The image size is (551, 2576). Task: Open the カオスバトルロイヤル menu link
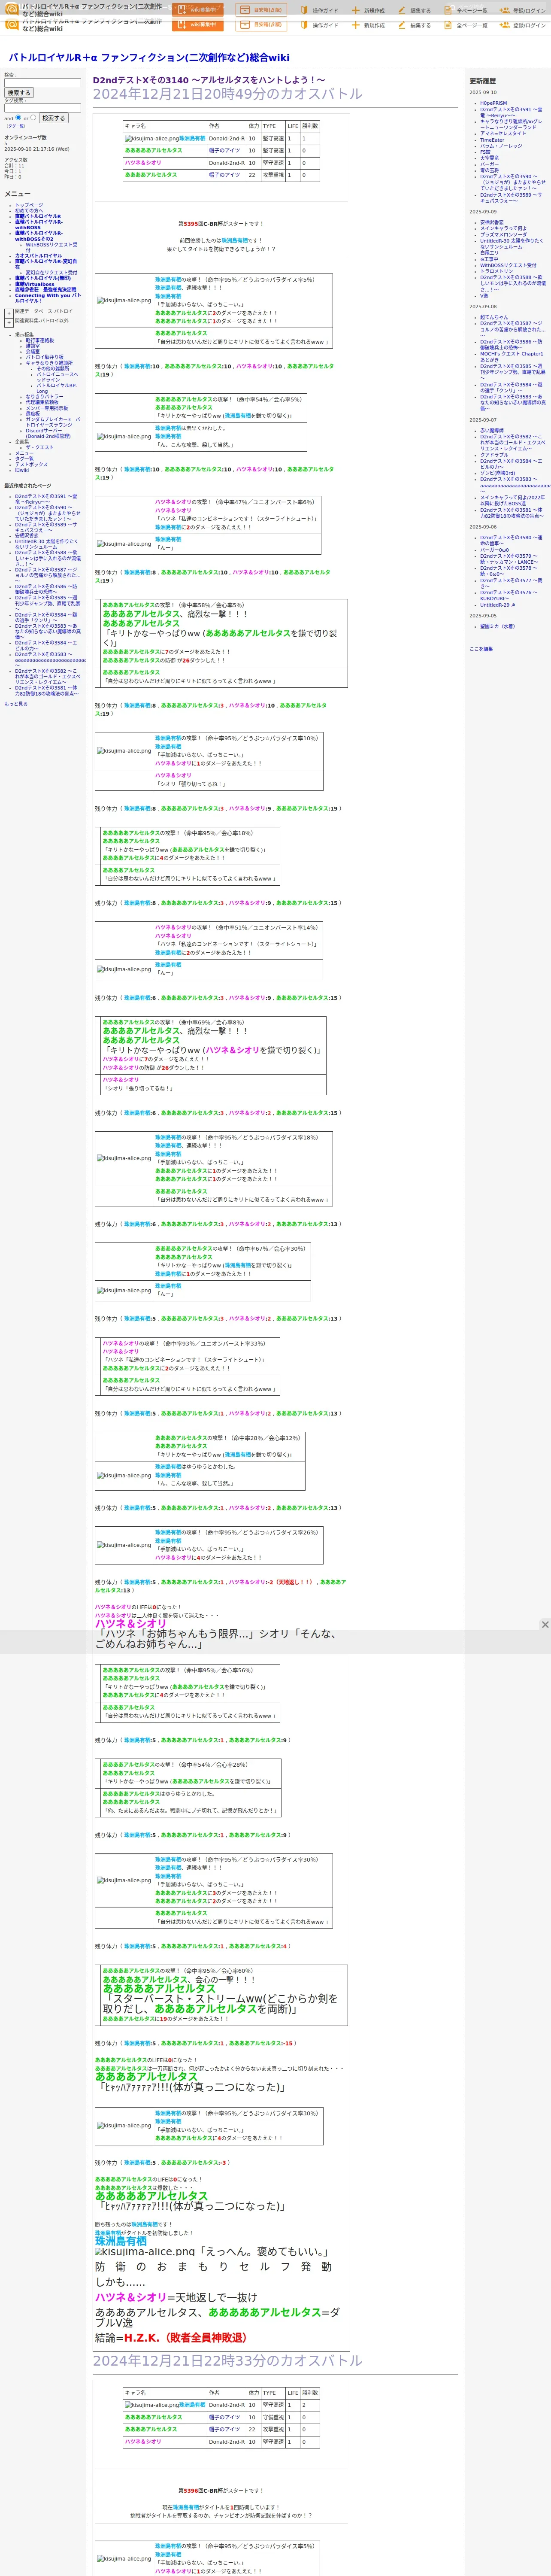click(38, 256)
